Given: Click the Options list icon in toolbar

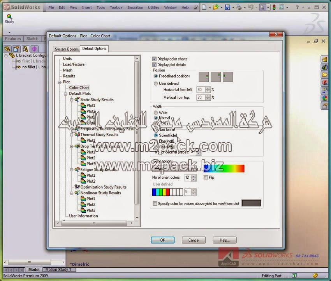Looking at the screenshot, I should (282, 7).
